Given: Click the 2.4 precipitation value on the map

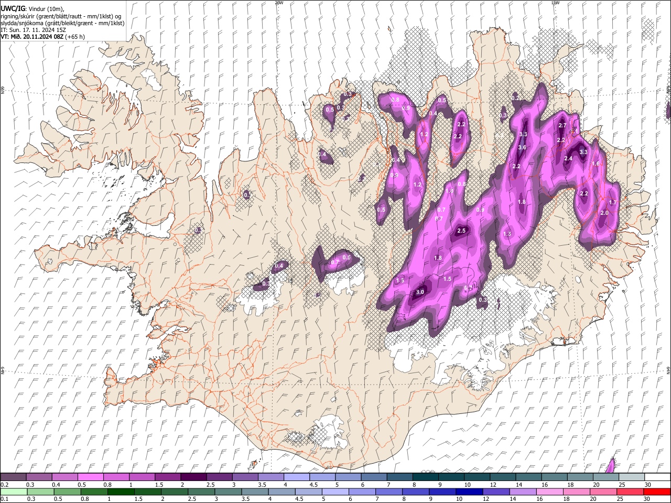Looking at the screenshot, I should tap(568, 158).
